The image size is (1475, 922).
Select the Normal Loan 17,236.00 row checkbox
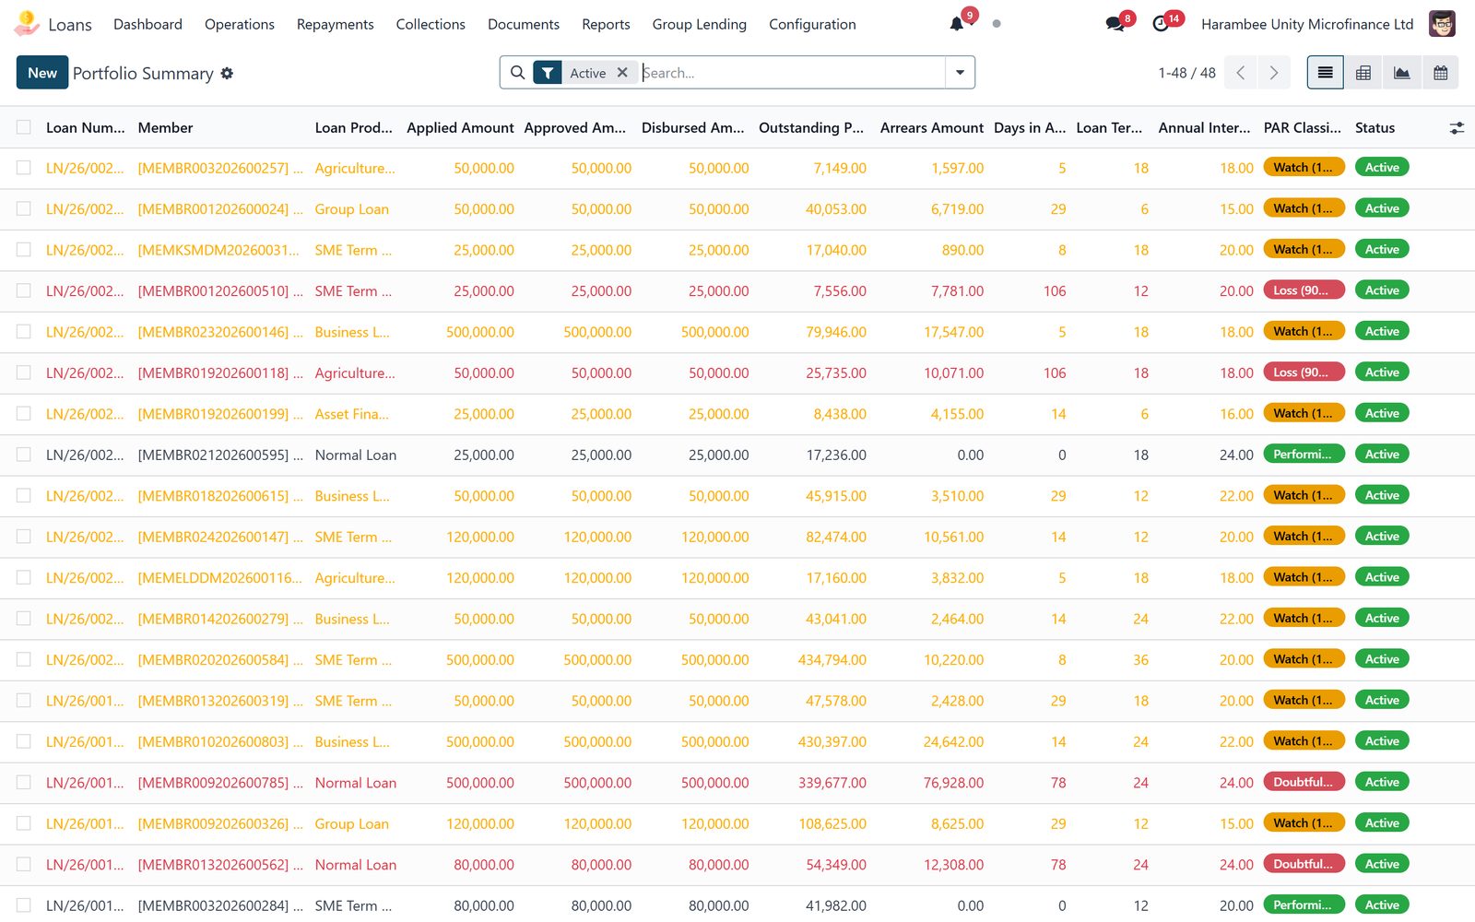coord(24,455)
